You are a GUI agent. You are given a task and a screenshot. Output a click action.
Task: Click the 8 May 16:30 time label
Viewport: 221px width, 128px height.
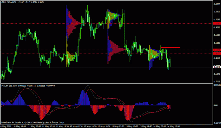[x=20, y=126]
